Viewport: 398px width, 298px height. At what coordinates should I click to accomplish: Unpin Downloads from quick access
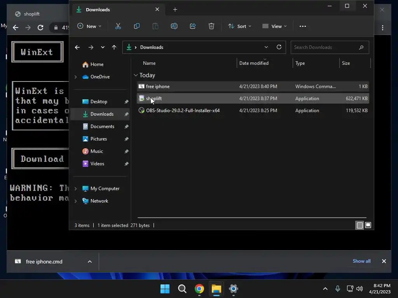tap(126, 114)
